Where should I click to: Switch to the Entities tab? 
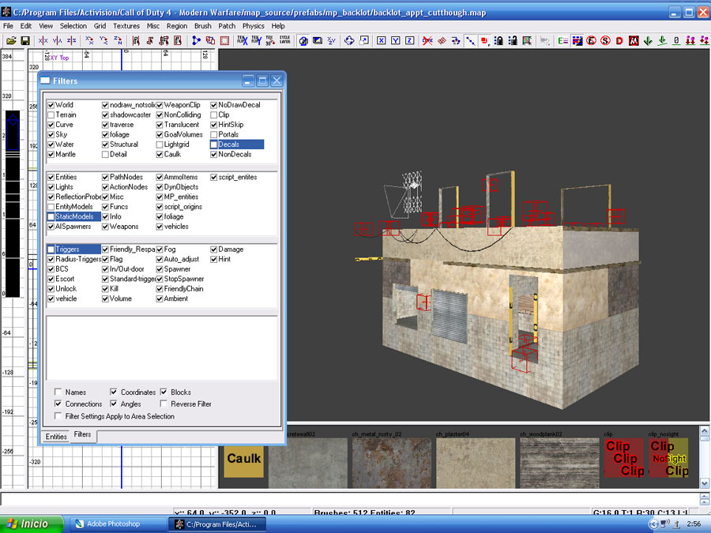point(56,437)
